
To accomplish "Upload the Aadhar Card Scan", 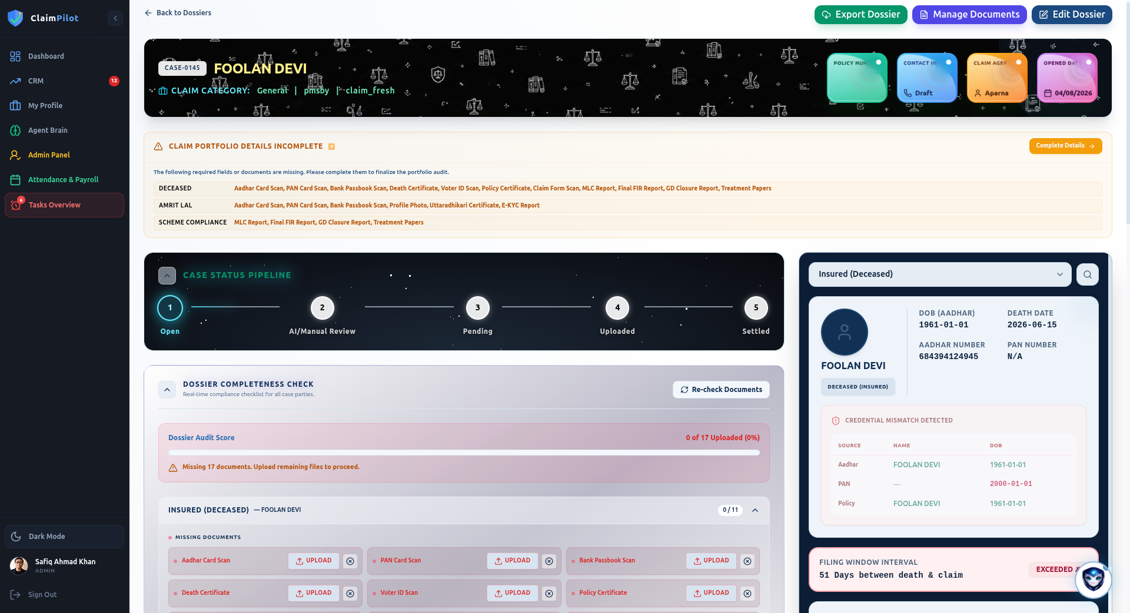I will click(x=314, y=561).
